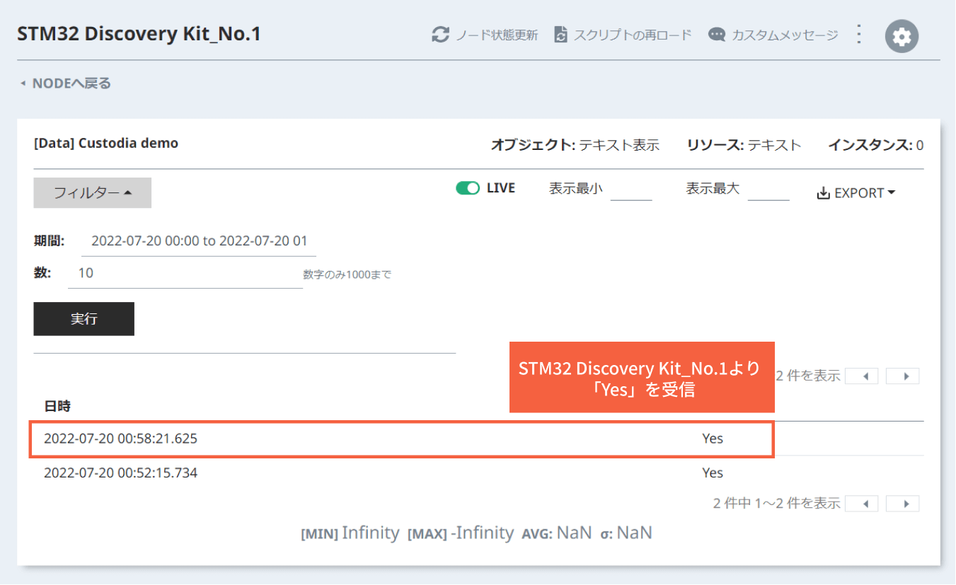Open custom message via the chat bubble icon
956x585 pixels.
click(717, 33)
